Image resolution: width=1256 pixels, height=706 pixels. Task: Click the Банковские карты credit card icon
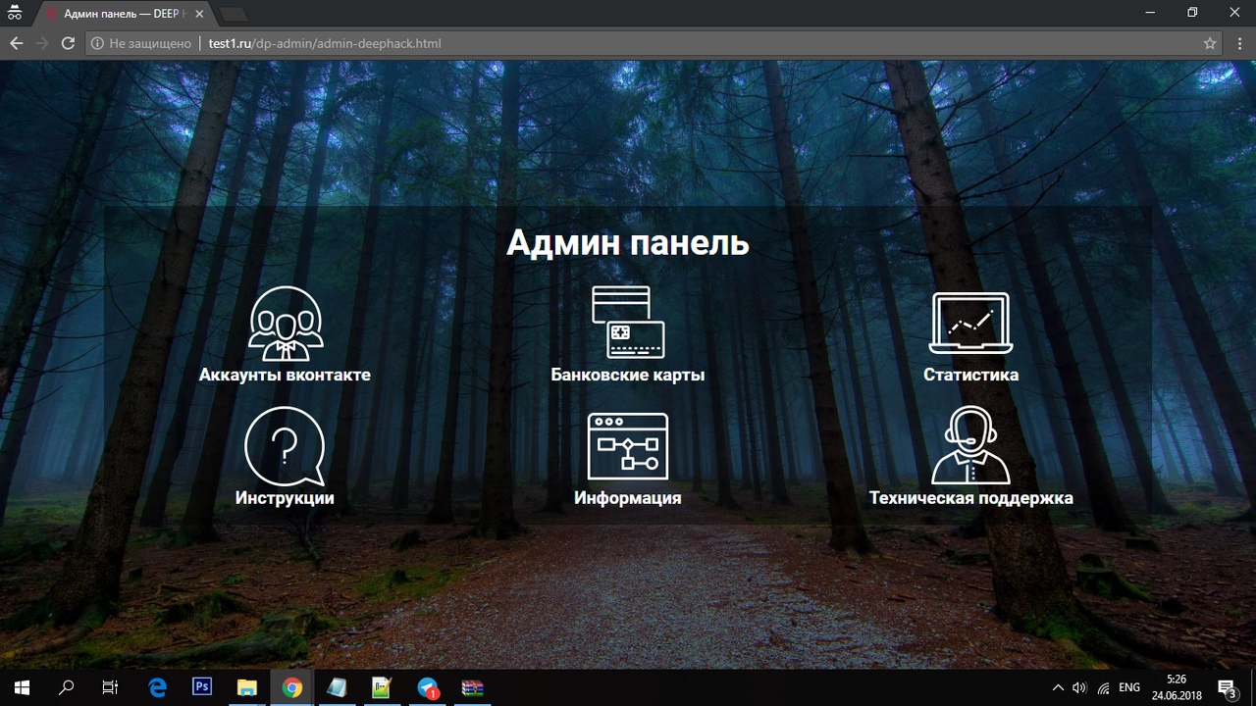tap(628, 323)
